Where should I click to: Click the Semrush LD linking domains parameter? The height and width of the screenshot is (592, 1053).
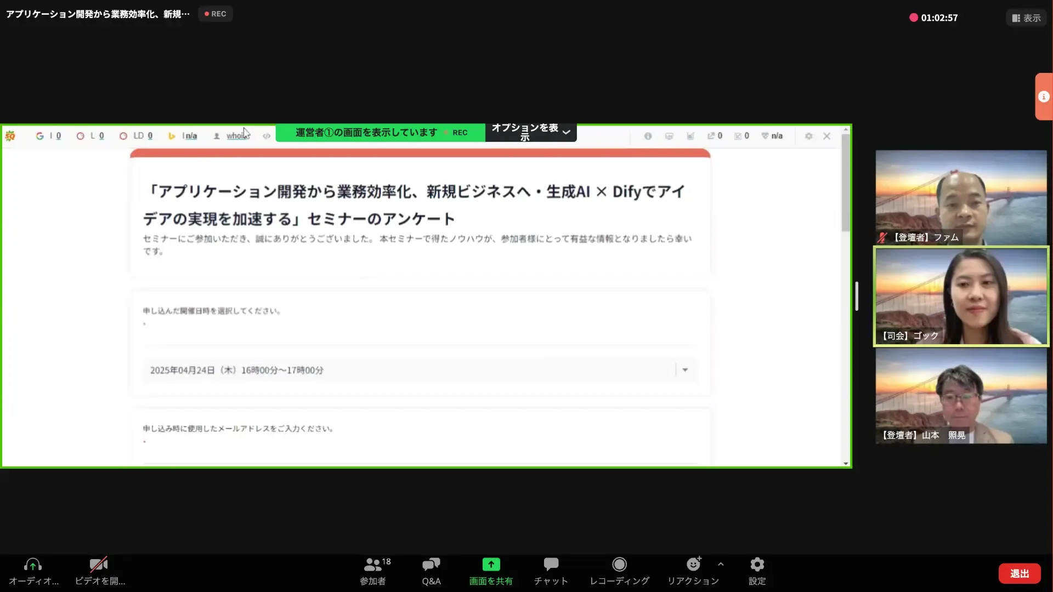click(136, 136)
